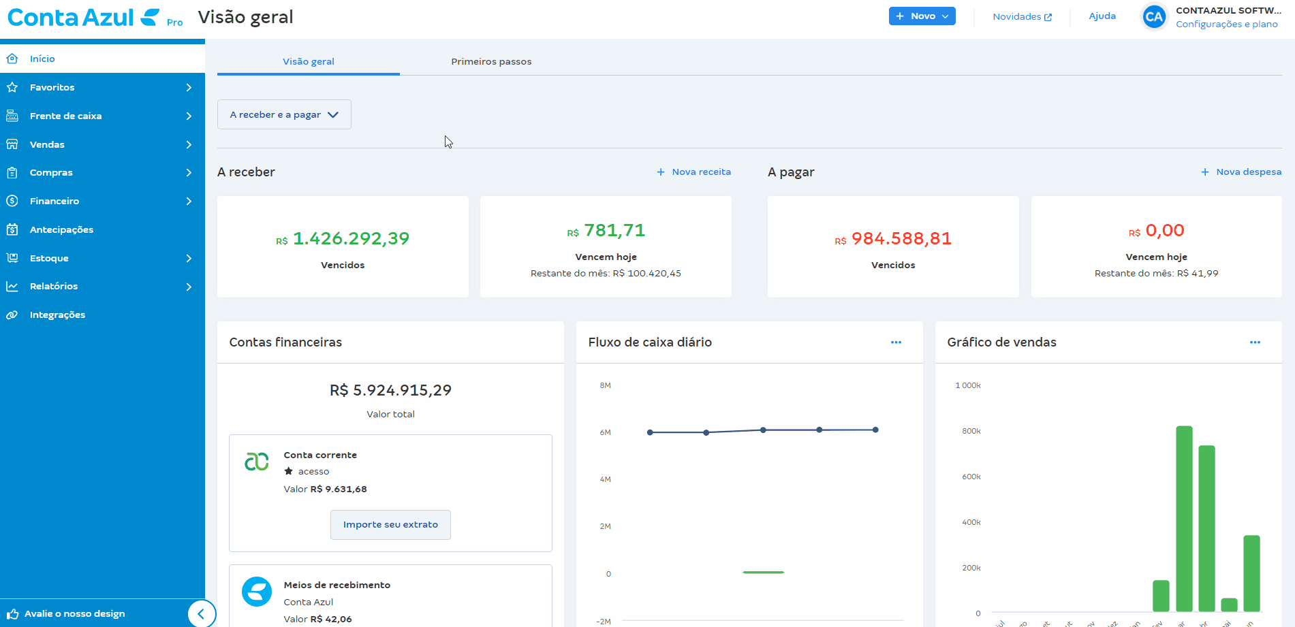Viewport: 1295px width, 627px height.
Task: Click the plus icon next to Nova despesa
Action: tap(1205, 172)
